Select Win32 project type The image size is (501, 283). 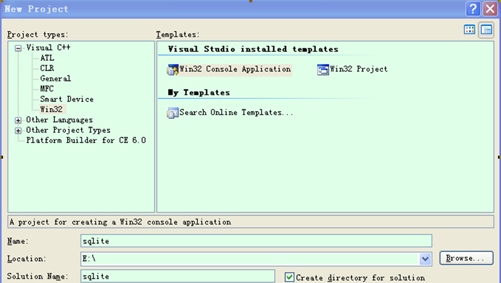[51, 109]
